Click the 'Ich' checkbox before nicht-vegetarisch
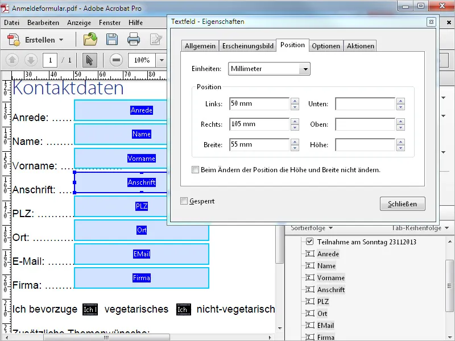This screenshot has width=455, height=341. (184, 309)
